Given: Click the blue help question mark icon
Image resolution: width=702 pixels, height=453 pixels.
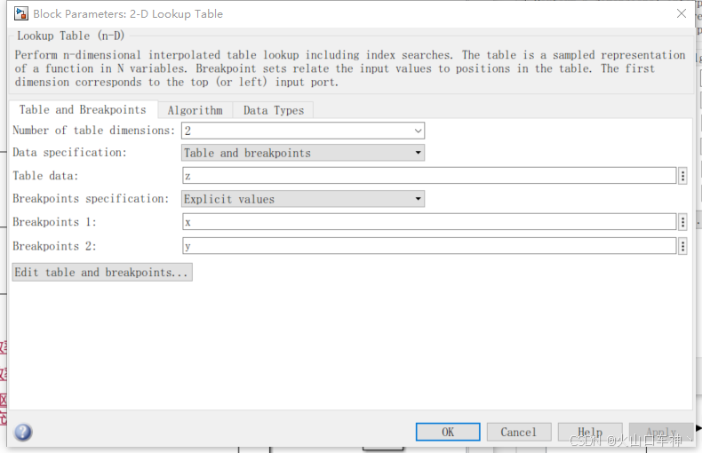Looking at the screenshot, I should point(23,432).
